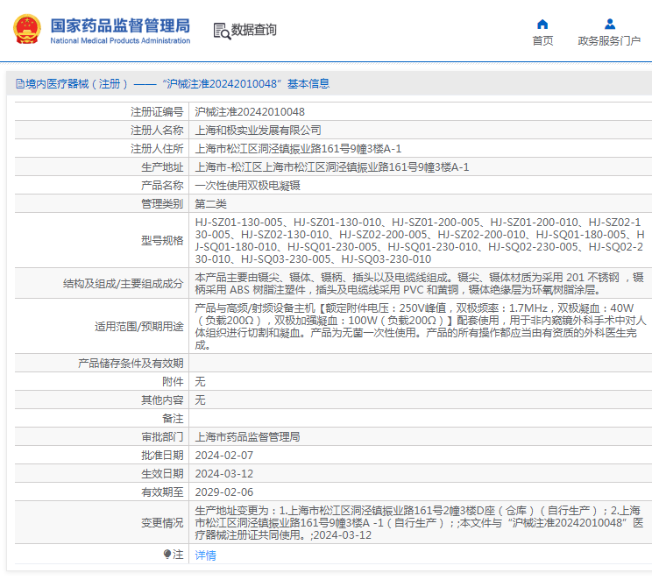Click the 政务服务门户 person icon

coord(609,24)
